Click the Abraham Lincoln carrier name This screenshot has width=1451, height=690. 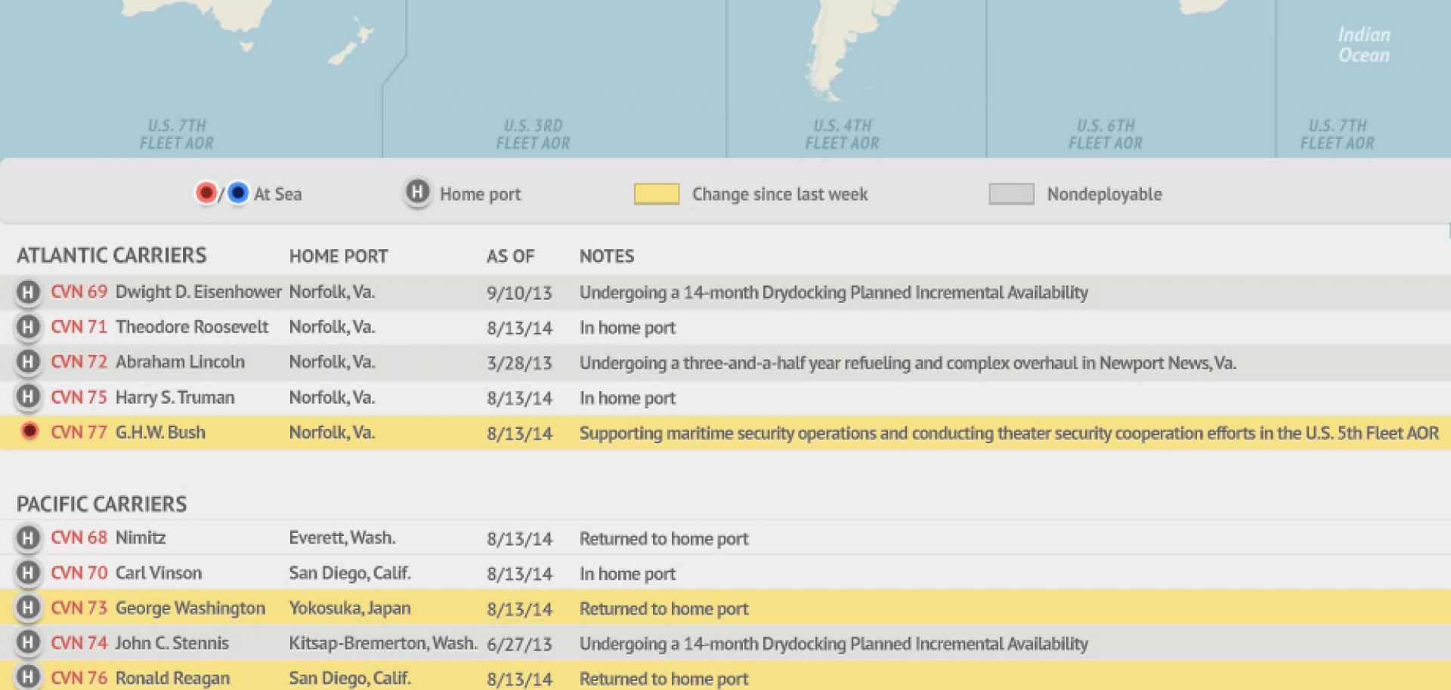(180, 362)
